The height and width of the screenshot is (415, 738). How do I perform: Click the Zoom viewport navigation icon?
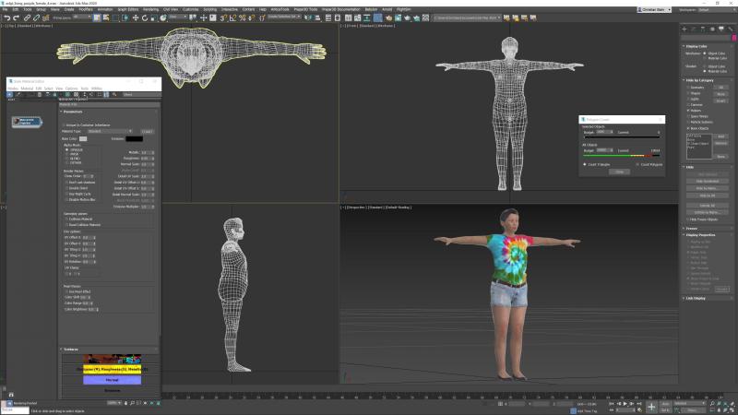click(x=712, y=404)
